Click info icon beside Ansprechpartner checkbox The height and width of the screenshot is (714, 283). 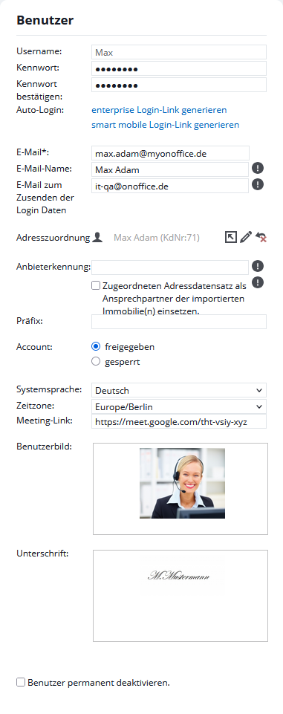(258, 282)
